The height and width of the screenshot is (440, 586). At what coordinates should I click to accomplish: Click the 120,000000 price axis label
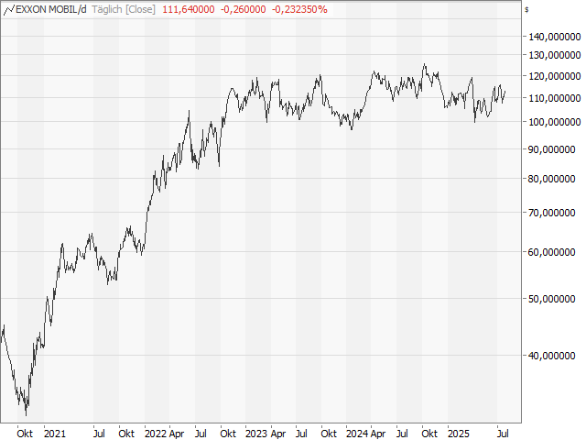click(555, 76)
